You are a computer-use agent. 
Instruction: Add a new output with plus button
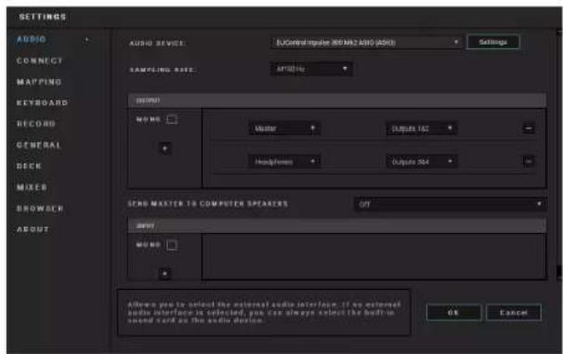point(164,149)
